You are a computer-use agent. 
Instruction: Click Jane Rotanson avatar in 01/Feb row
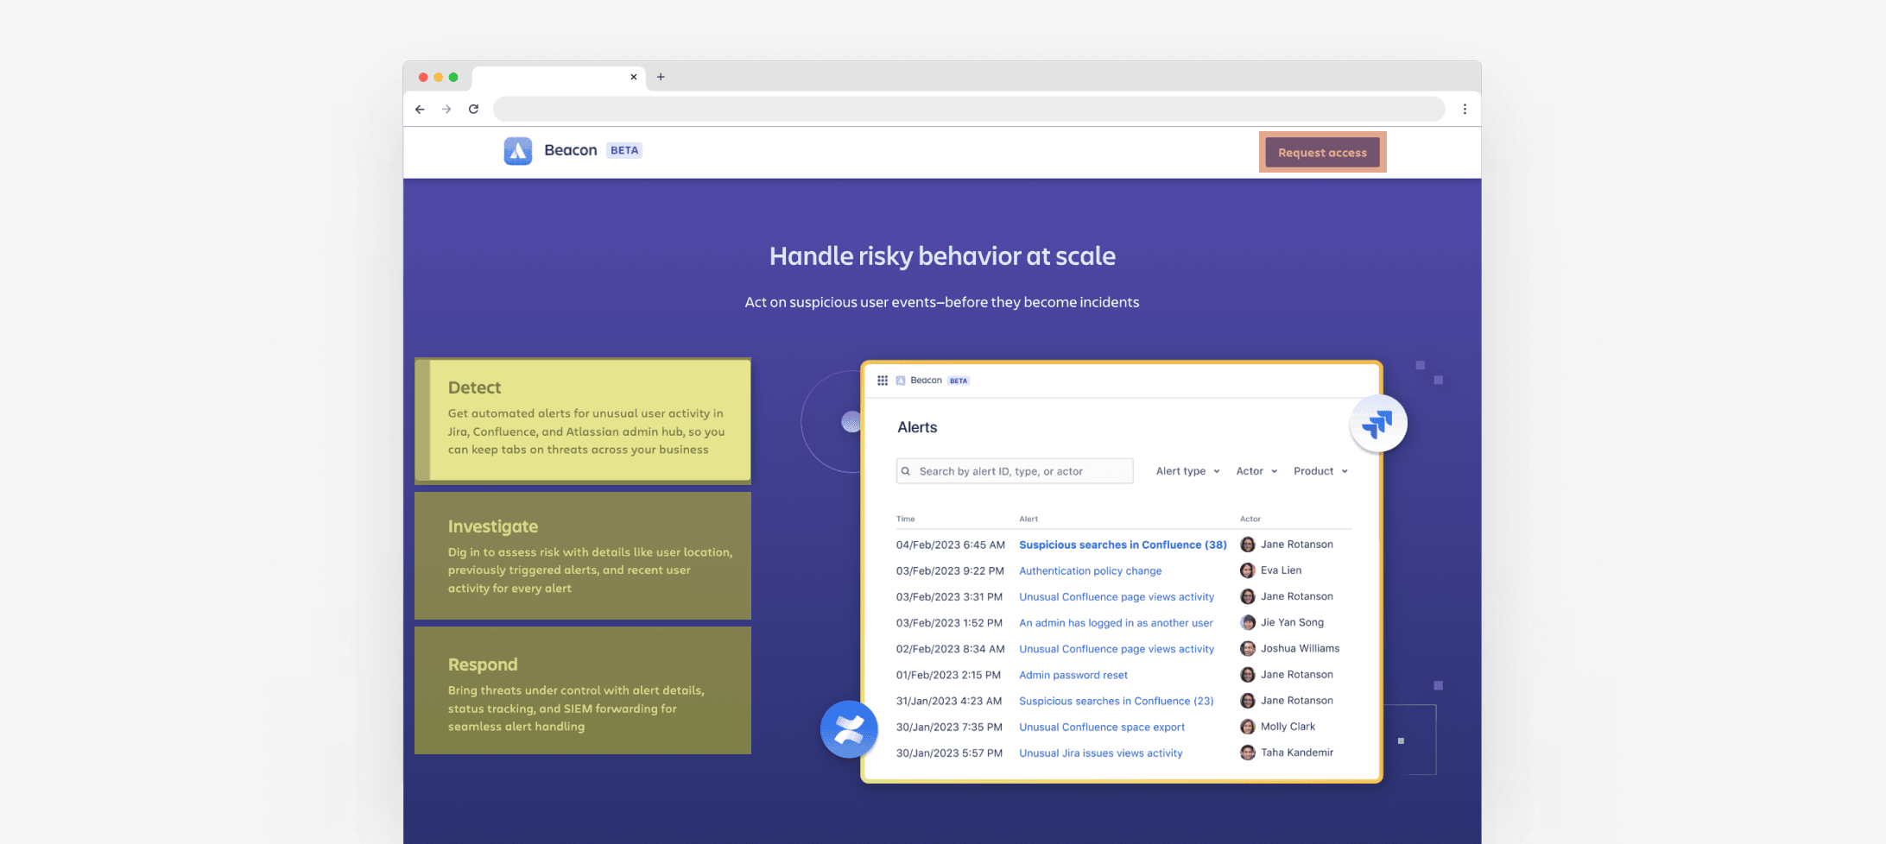(x=1248, y=675)
